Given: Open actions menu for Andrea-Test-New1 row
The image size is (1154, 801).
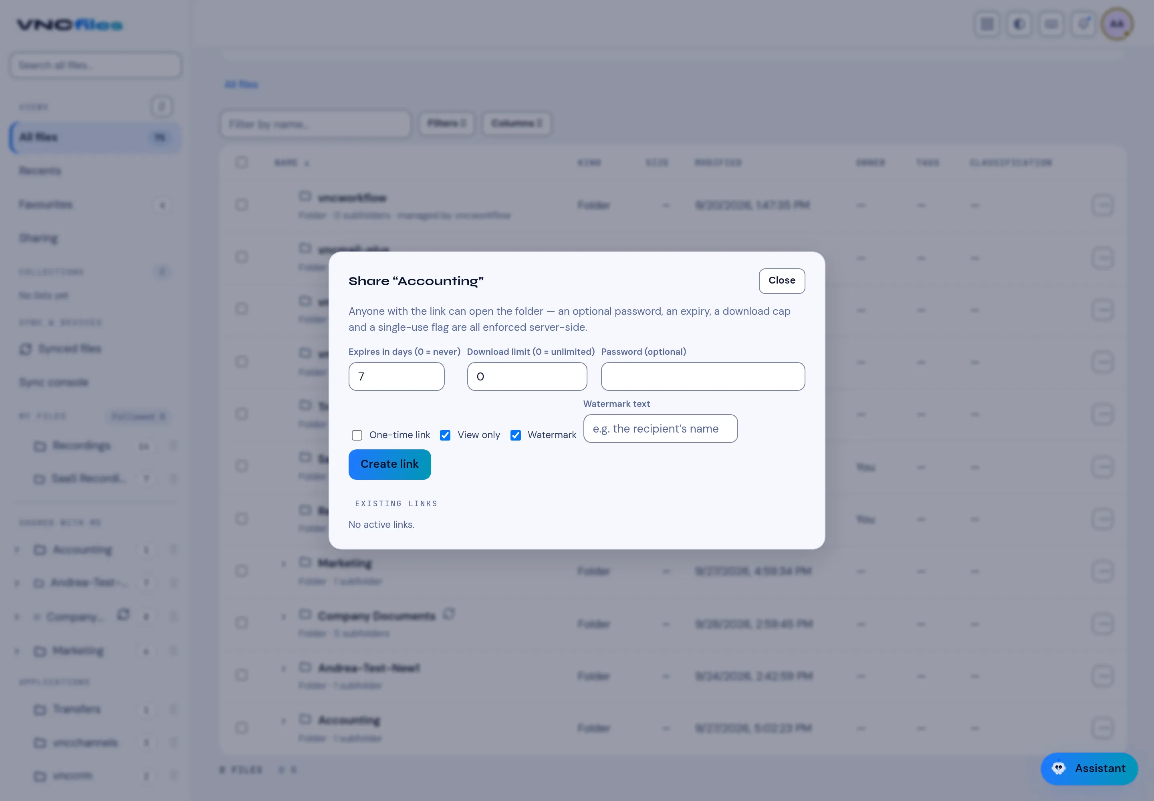Looking at the screenshot, I should [1102, 676].
